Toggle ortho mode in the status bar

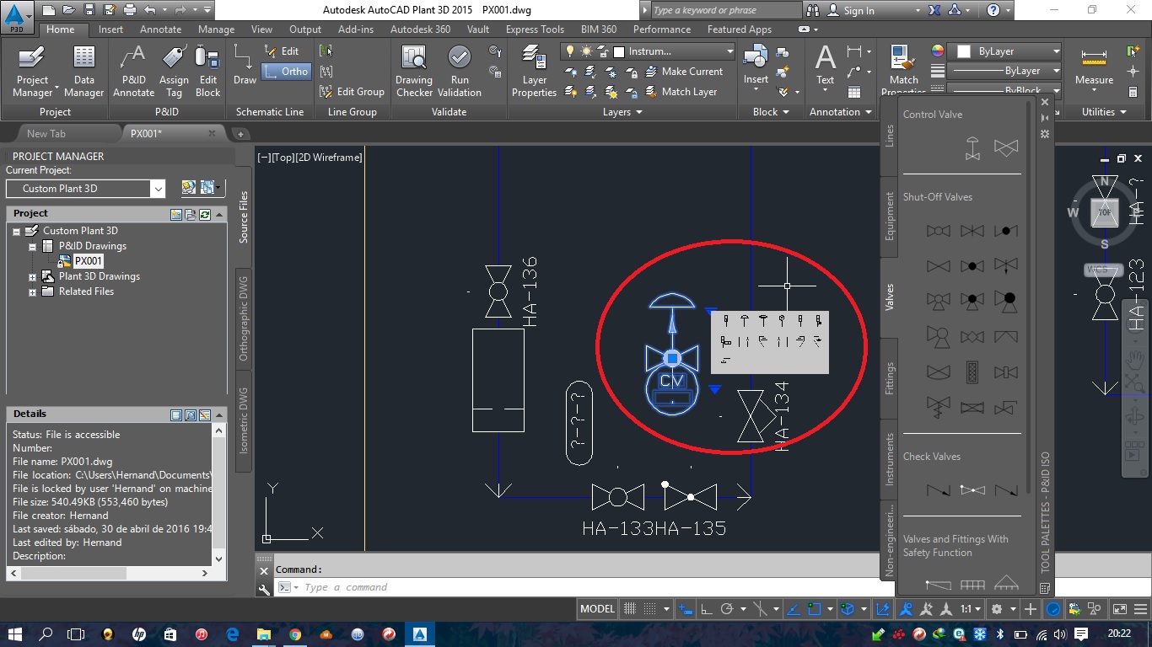tap(708, 609)
